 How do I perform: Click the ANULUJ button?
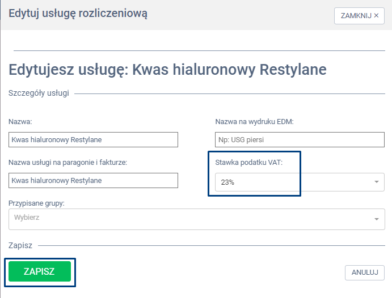coord(364,273)
